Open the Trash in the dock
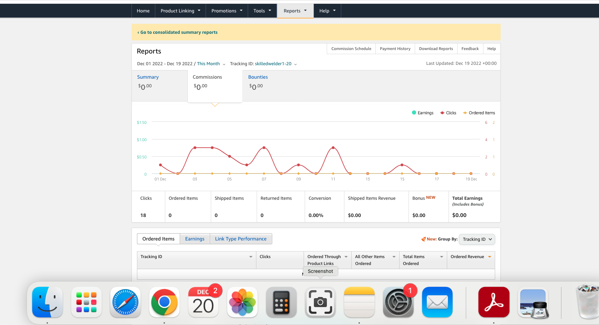 pyautogui.click(x=587, y=302)
